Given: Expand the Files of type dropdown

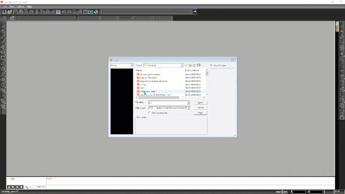Looking at the screenshot, I should pyautogui.click(x=188, y=108).
